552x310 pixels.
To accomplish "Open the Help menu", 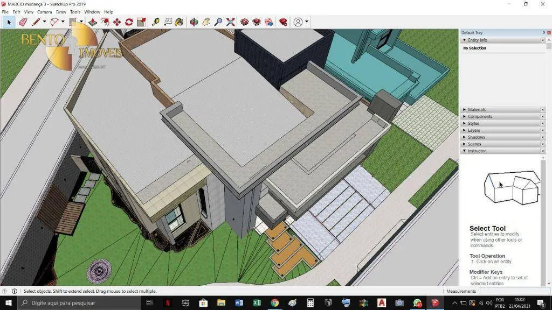I will 109,12.
